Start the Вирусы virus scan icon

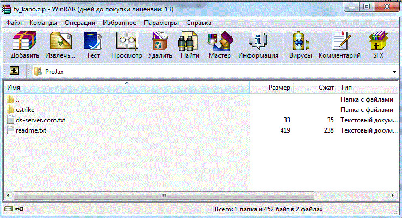click(301, 41)
